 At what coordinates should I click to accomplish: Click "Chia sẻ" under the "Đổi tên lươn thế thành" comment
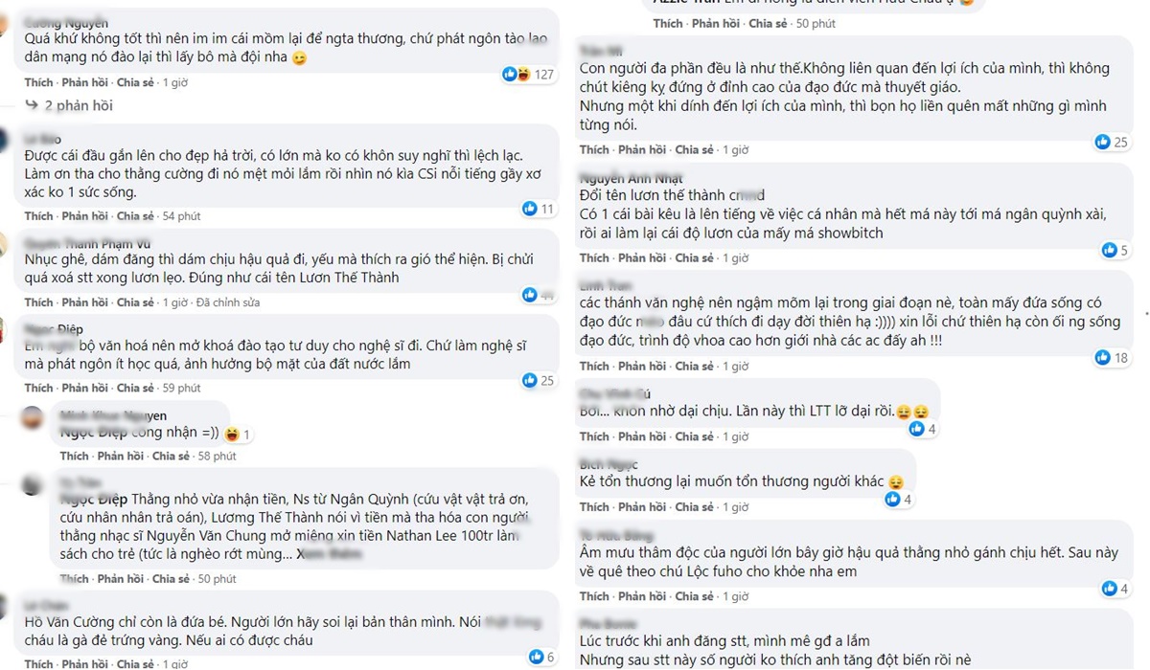click(694, 258)
